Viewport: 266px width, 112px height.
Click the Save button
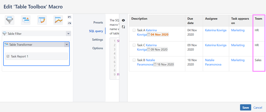click(x=245, y=107)
